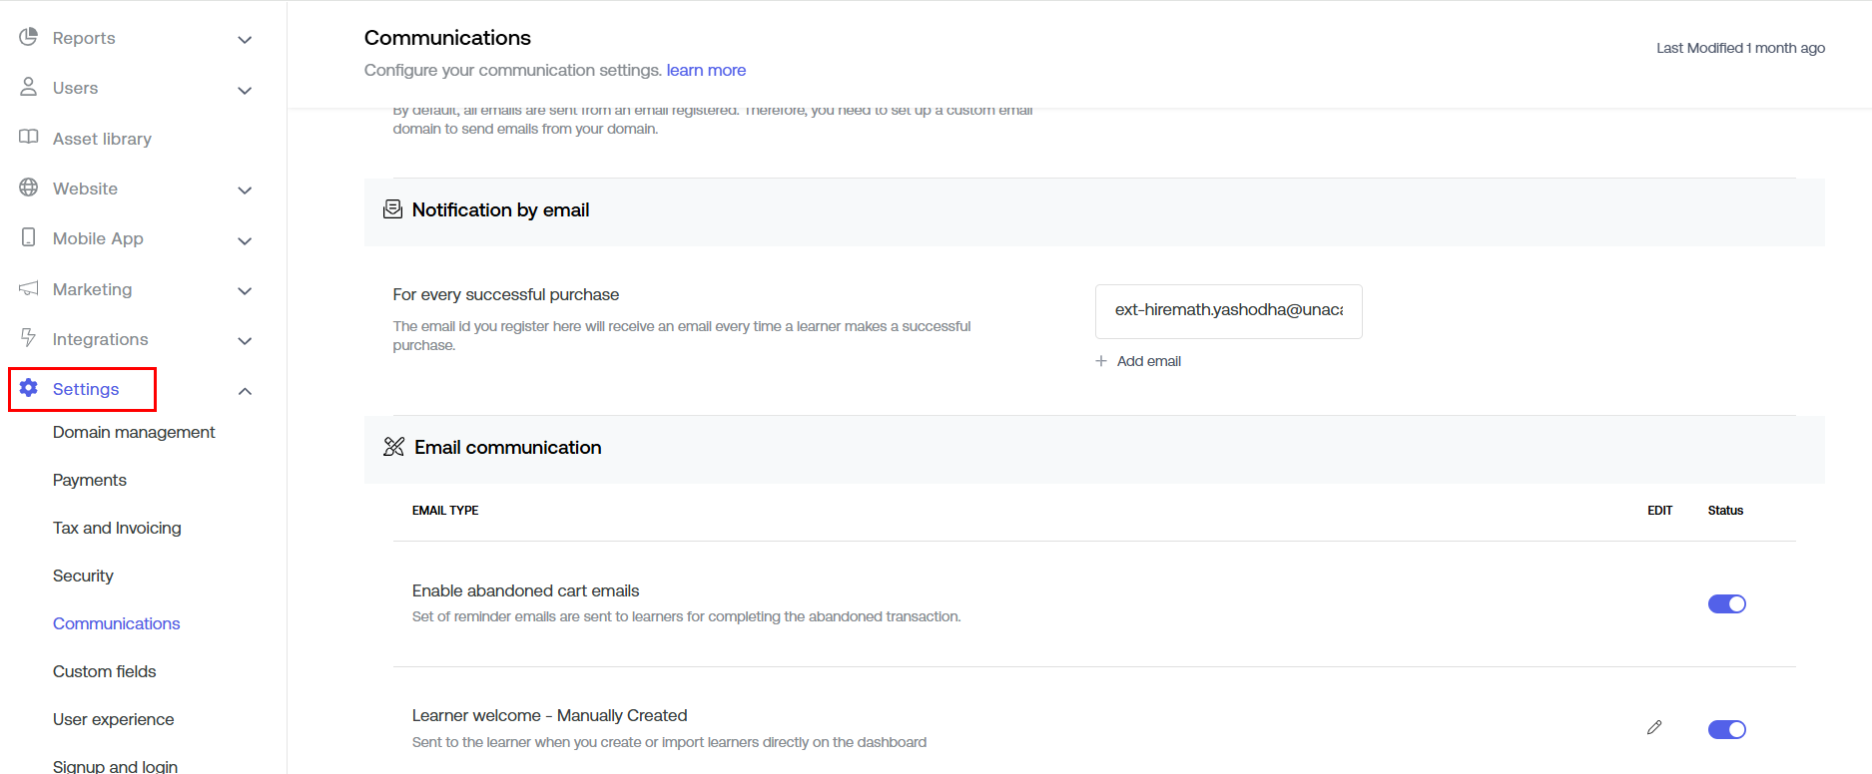
Task: Open the Payments settings page
Action: 90,481
